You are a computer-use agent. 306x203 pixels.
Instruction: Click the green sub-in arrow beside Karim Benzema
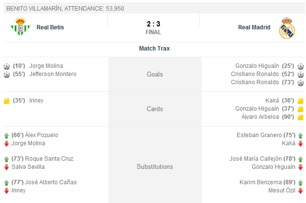pos(300,182)
